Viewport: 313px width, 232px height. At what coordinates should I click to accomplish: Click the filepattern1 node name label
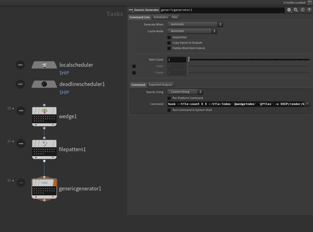pyautogui.click(x=72, y=149)
